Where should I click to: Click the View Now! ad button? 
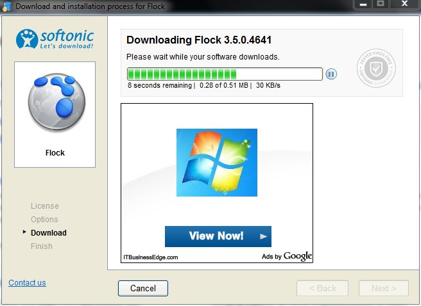click(218, 236)
